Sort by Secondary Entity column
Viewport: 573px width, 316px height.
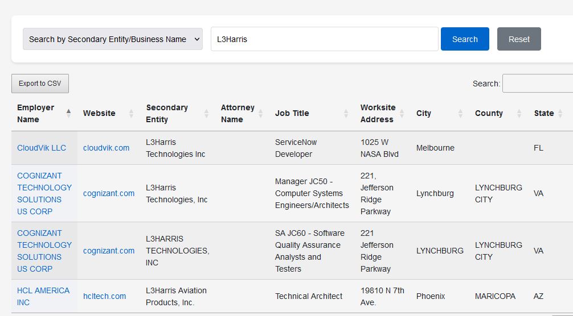[178, 113]
